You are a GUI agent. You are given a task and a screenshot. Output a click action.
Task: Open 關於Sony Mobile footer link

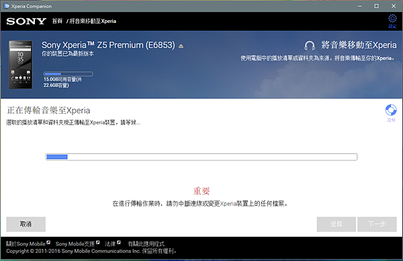pos(26,244)
